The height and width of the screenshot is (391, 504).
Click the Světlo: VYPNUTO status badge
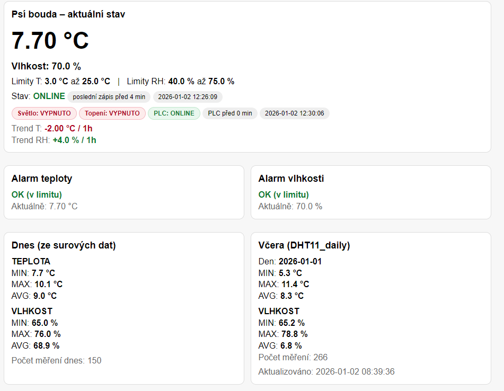tap(44, 113)
